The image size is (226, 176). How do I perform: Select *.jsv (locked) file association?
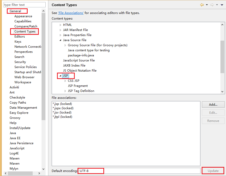point(62,113)
